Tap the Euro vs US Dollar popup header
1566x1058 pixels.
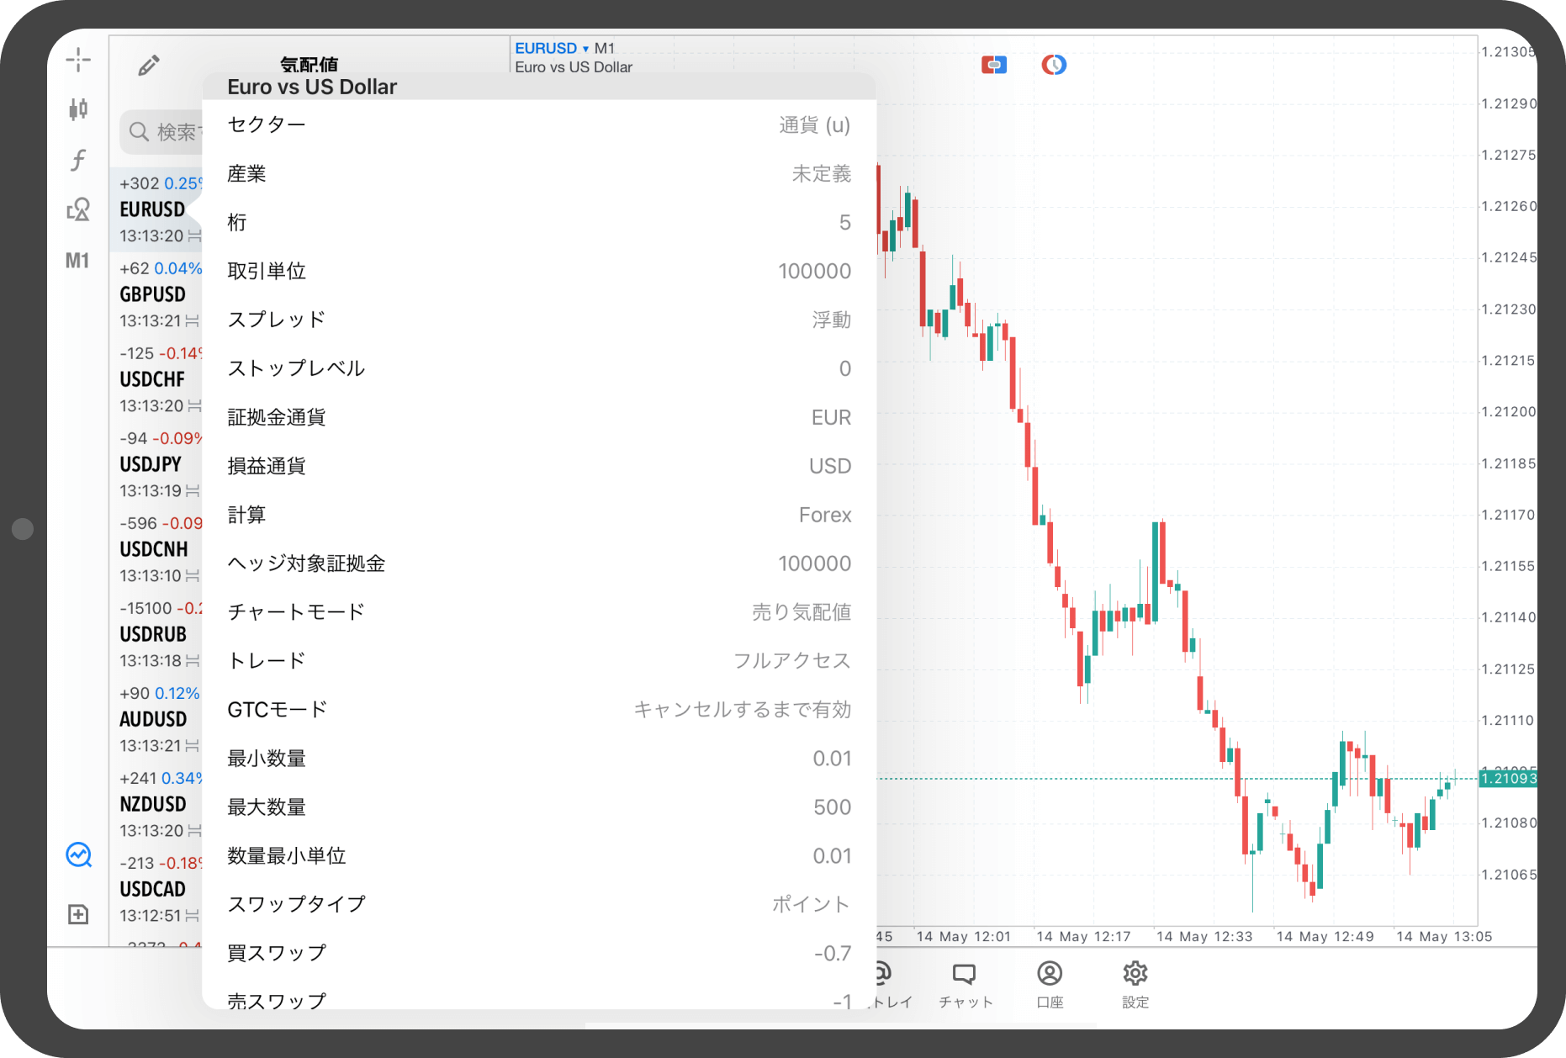tap(539, 87)
